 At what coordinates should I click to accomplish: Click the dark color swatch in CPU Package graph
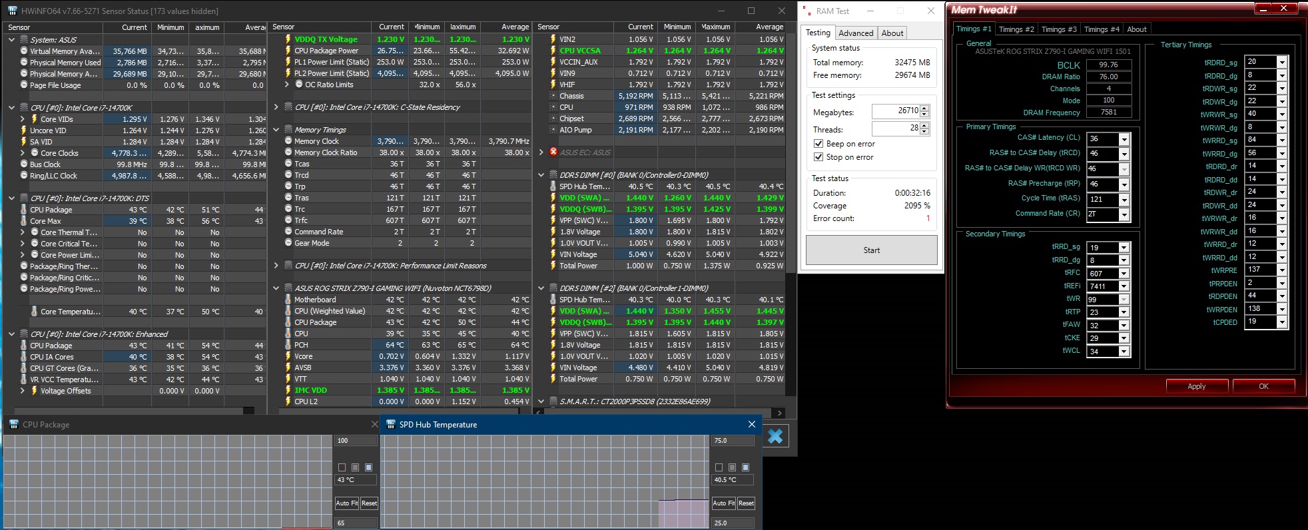tap(342, 467)
